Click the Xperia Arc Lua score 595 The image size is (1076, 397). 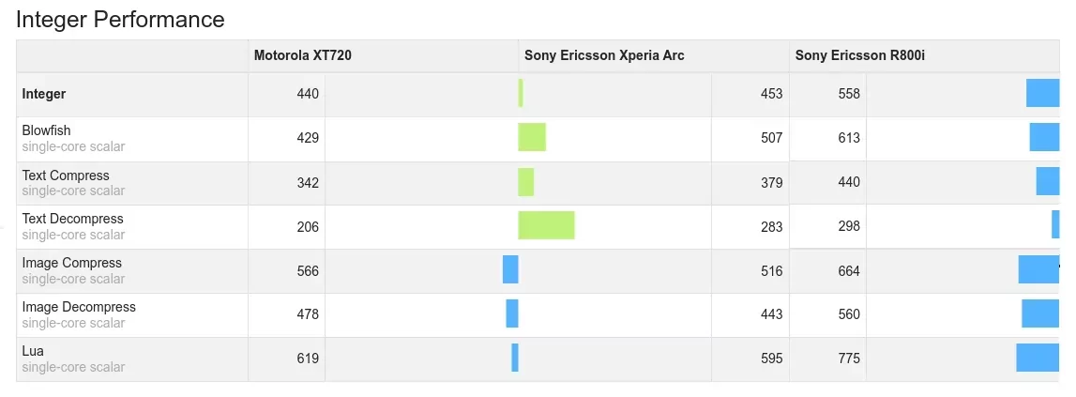[x=771, y=359]
